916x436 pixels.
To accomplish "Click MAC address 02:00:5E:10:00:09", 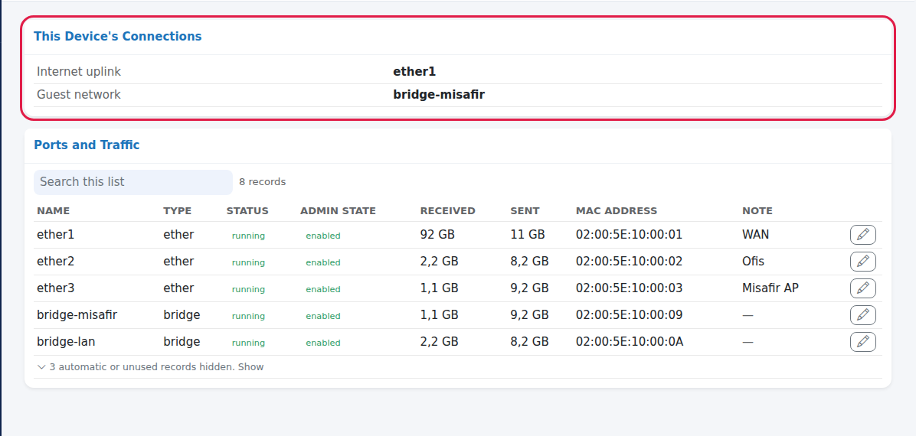I will [x=629, y=315].
